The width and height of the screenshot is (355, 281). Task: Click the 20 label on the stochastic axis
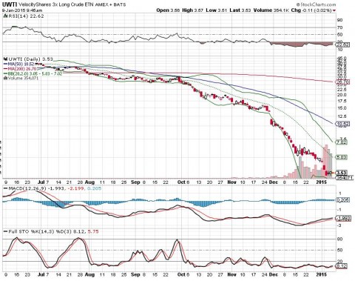(340, 261)
